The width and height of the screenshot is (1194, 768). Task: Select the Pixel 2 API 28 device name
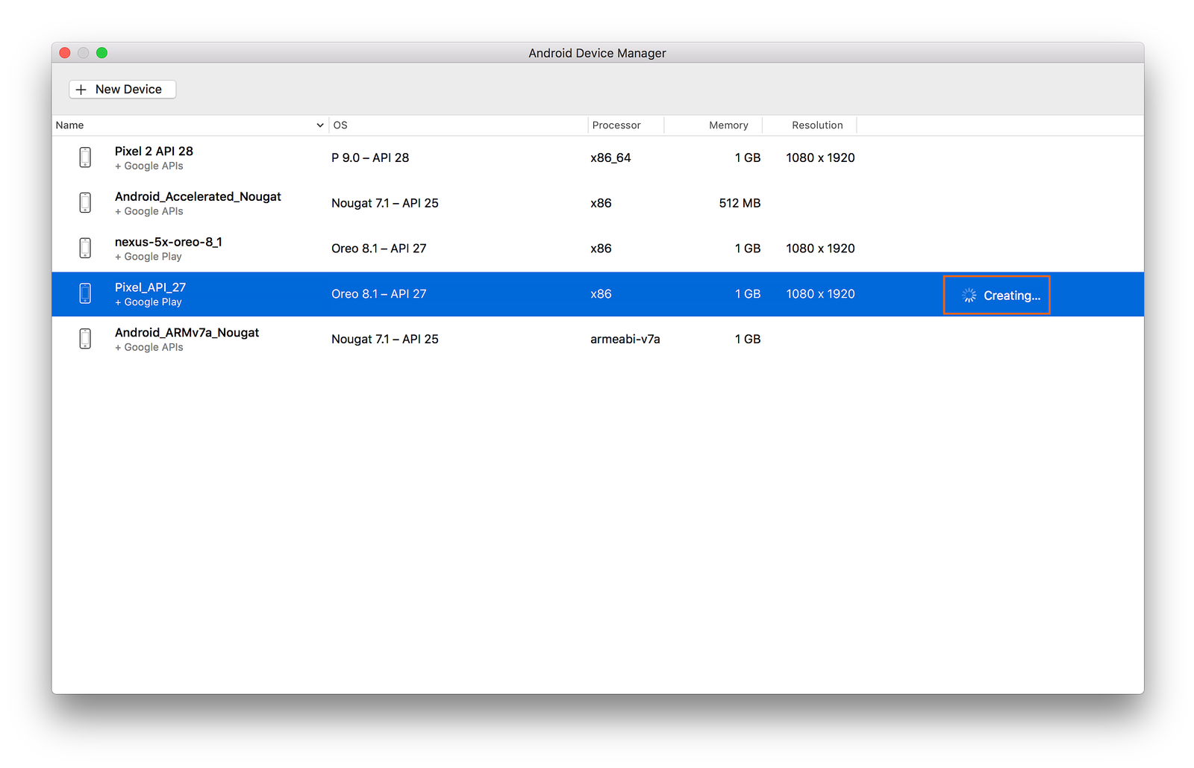tap(154, 152)
